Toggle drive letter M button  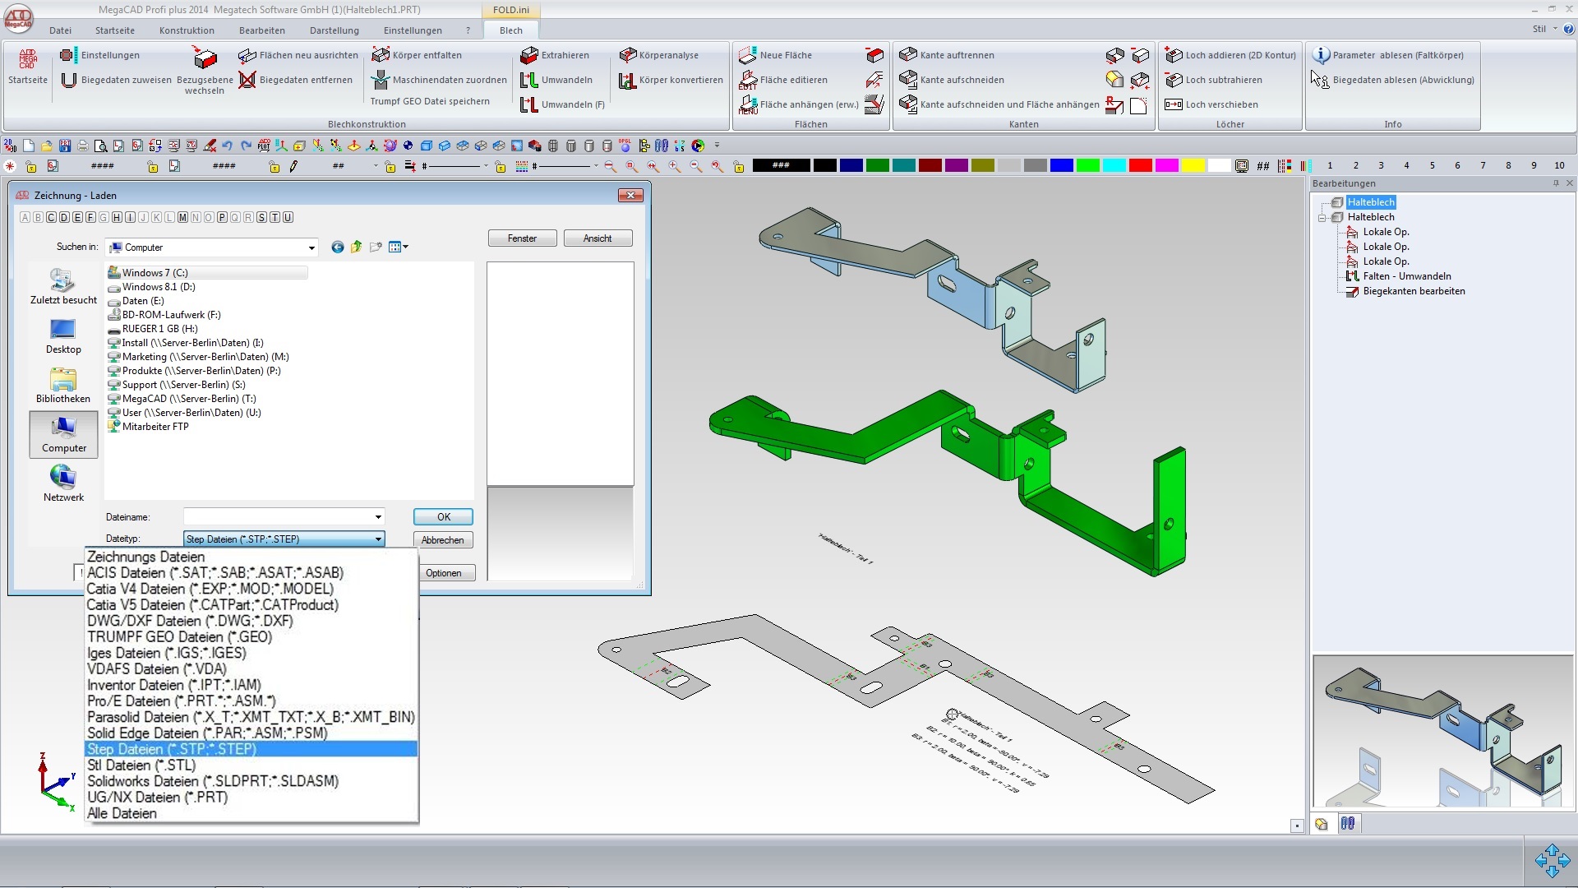[x=182, y=218]
